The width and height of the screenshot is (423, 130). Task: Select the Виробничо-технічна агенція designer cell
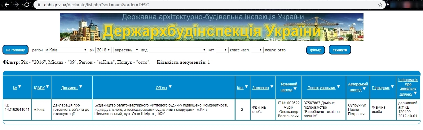pyautogui.click(x=324, y=110)
